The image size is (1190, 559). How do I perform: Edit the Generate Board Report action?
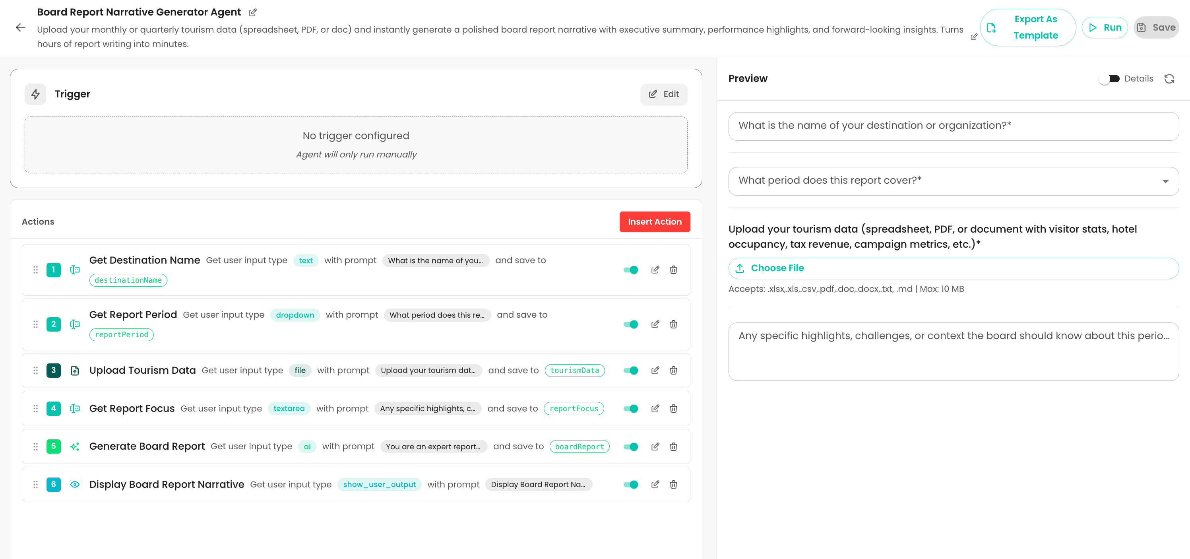coord(655,447)
